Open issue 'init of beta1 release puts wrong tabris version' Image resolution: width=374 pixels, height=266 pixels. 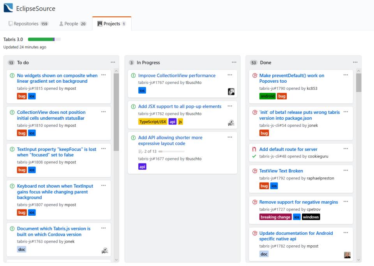[x=299, y=115]
